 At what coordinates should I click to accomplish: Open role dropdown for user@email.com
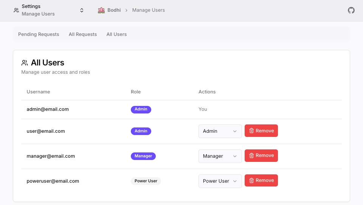pos(220,131)
